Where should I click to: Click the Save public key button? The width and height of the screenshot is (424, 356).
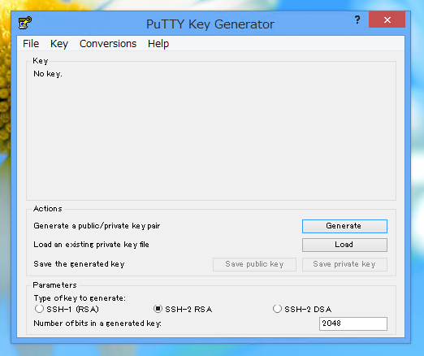pyautogui.click(x=254, y=264)
